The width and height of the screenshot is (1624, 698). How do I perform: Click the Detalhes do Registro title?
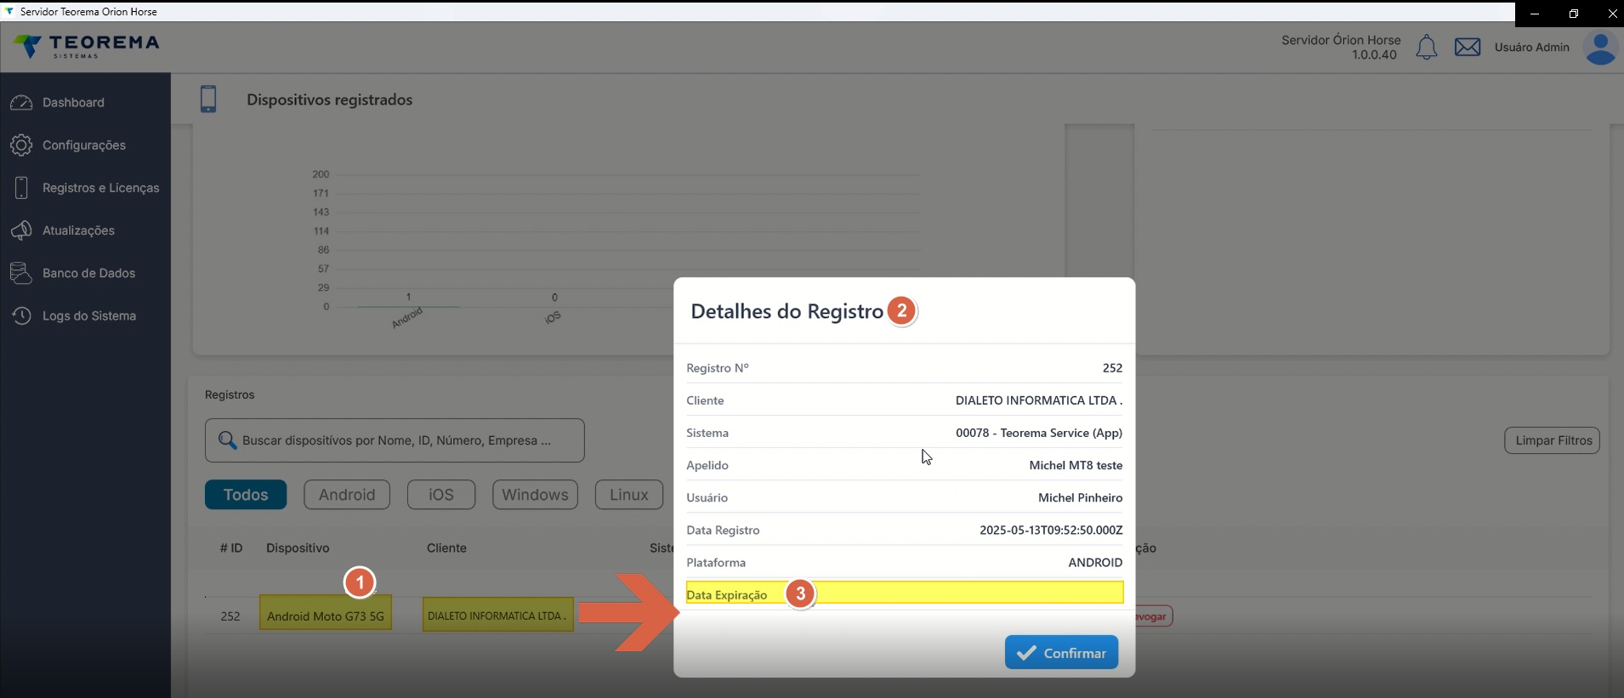pyautogui.click(x=787, y=311)
